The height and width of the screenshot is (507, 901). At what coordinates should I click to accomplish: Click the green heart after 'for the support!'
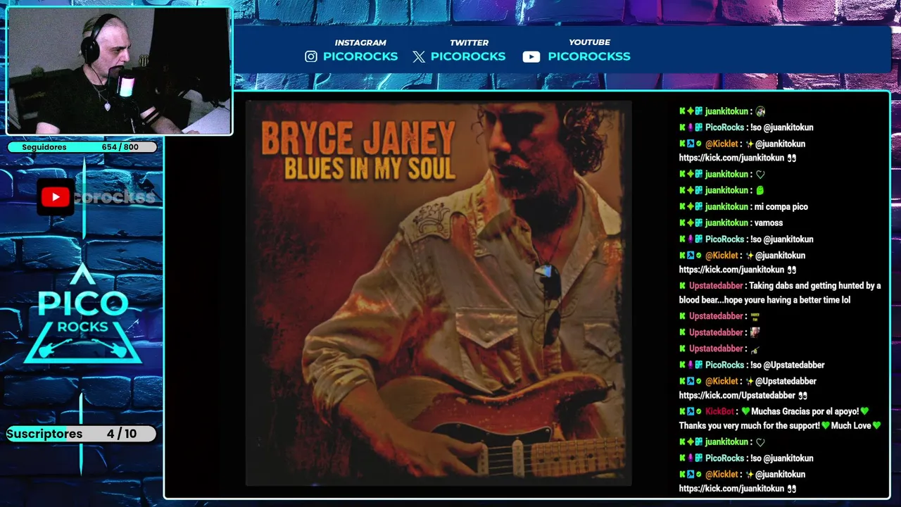pyautogui.click(x=826, y=425)
